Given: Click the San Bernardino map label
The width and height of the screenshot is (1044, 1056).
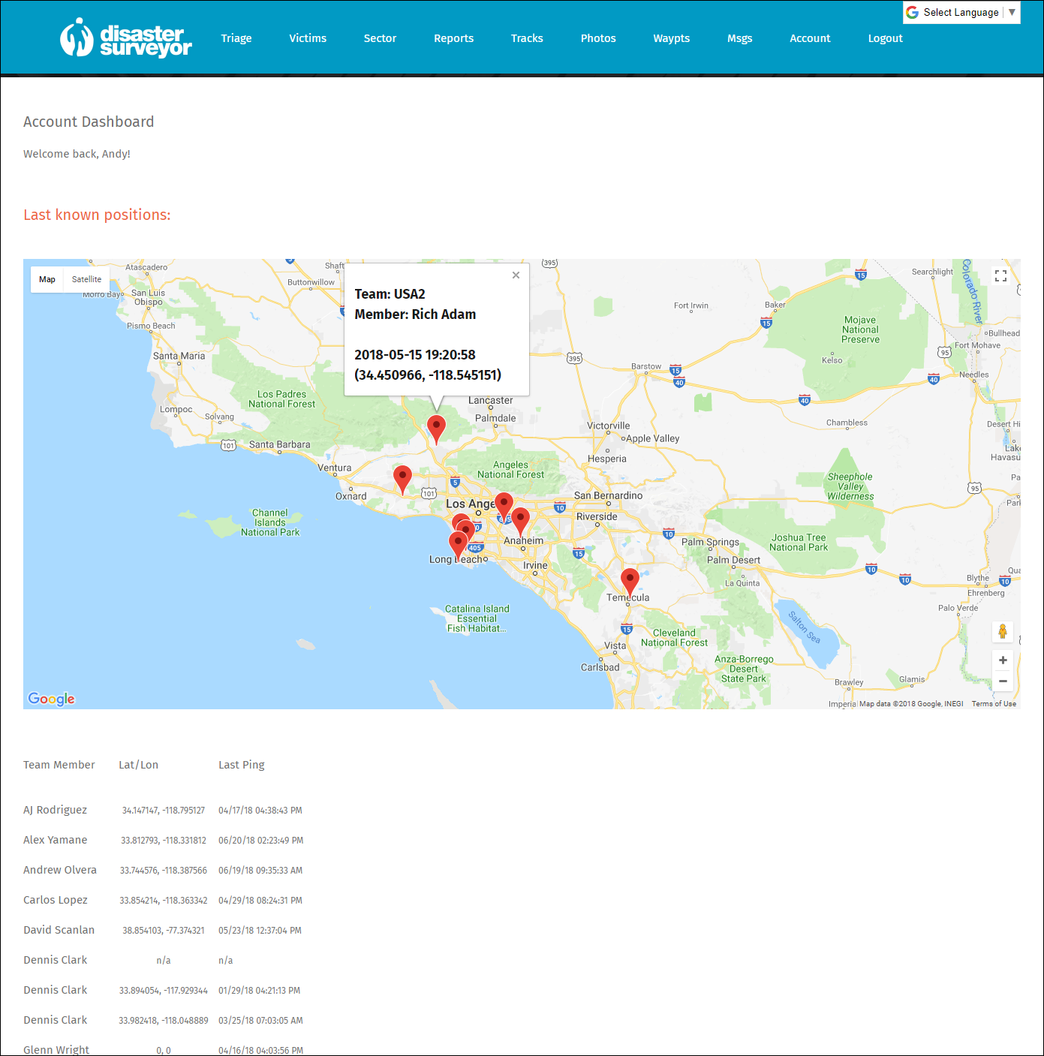Looking at the screenshot, I should point(608,495).
